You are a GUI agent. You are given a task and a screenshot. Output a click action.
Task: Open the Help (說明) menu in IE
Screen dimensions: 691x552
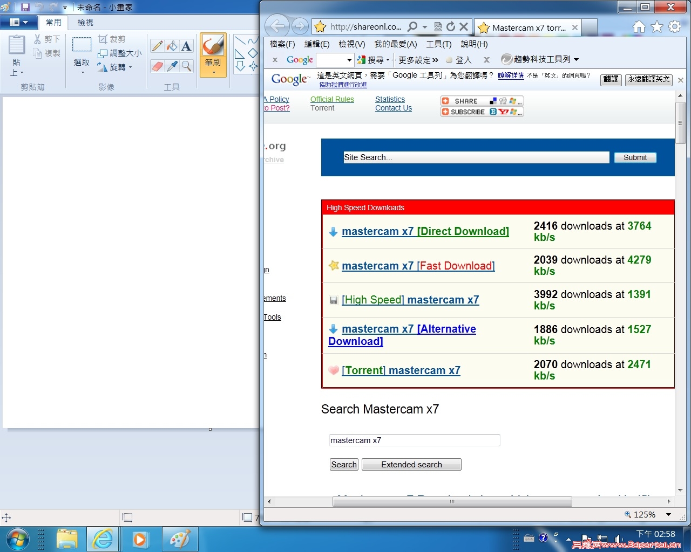pos(474,44)
